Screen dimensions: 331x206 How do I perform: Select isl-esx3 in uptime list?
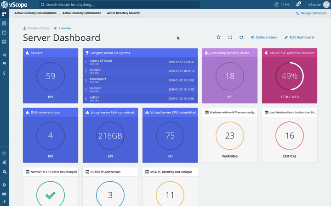140,71
